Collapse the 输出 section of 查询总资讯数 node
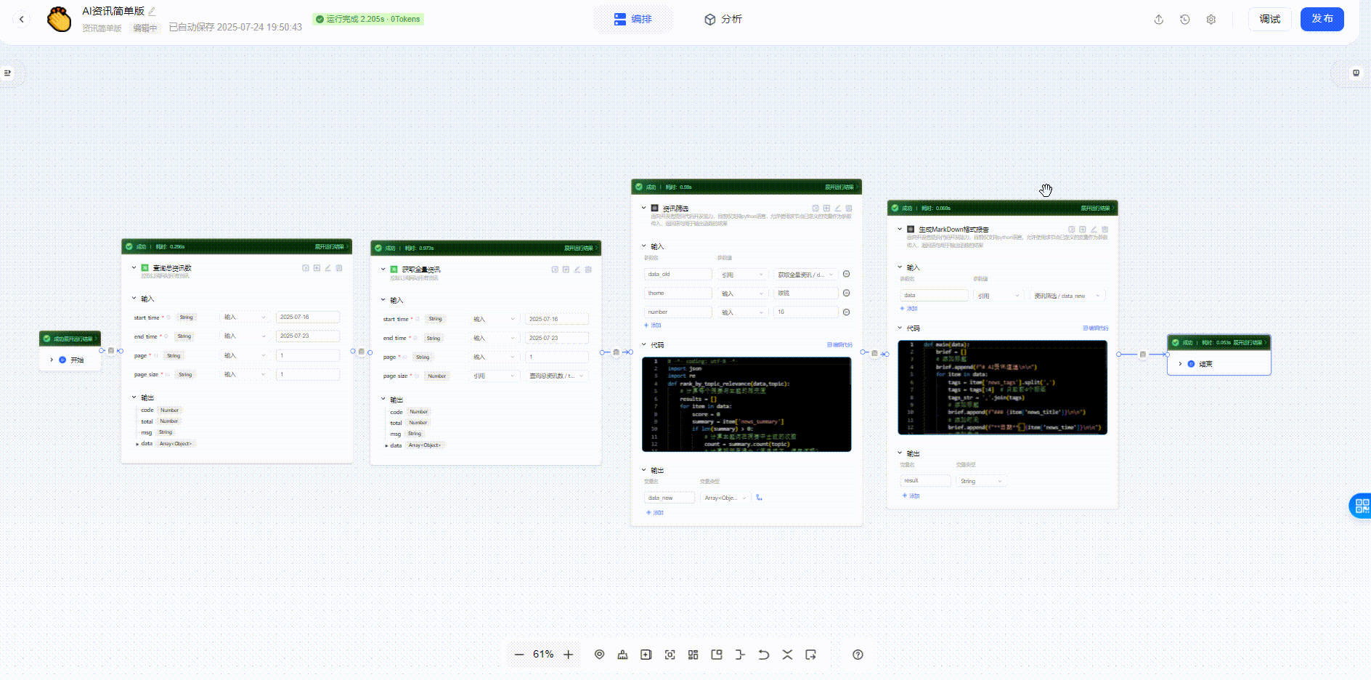Viewport: 1371px width, 680px height. pyautogui.click(x=134, y=397)
